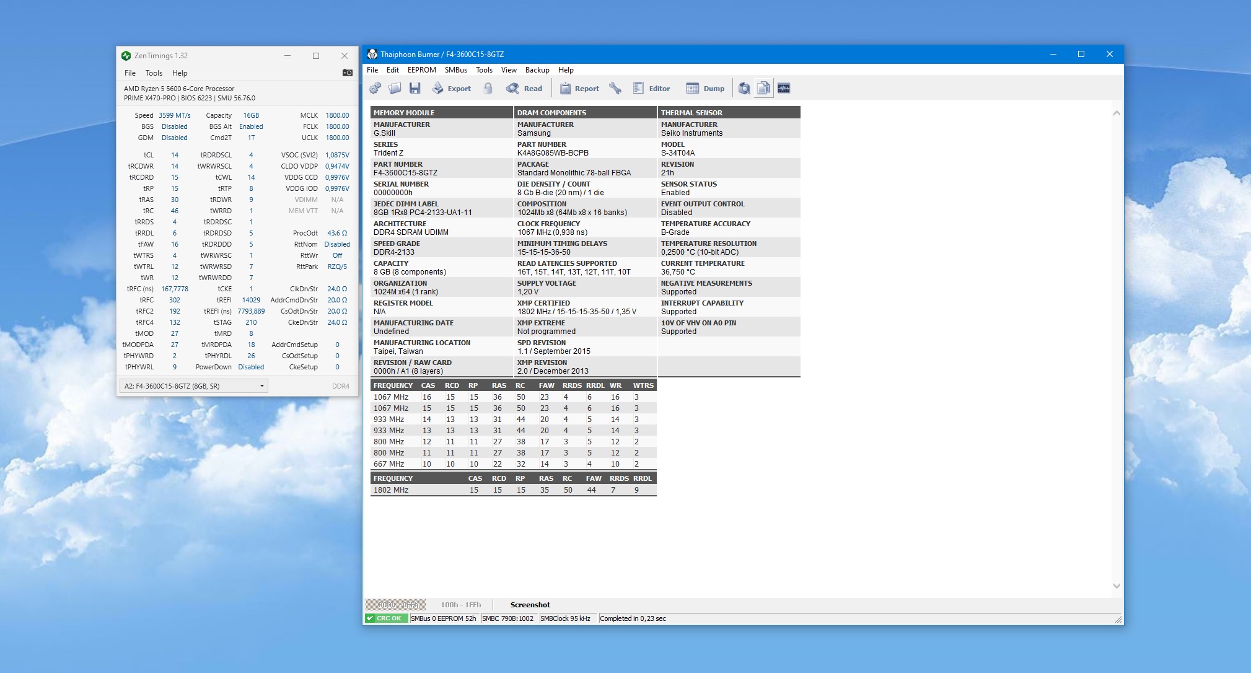Select the Screenshot tab
The image size is (1251, 673).
(530, 605)
